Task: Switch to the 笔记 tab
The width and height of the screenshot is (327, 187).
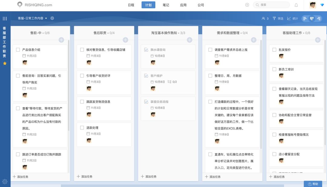Action: click(x=166, y=5)
